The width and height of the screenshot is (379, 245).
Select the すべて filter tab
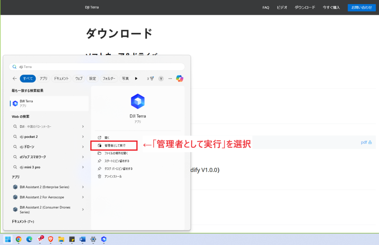[28, 78]
